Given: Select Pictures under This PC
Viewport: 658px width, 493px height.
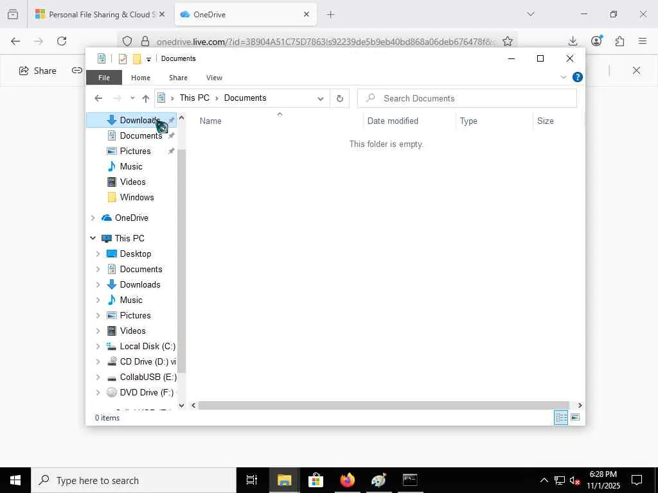Looking at the screenshot, I should [135, 315].
